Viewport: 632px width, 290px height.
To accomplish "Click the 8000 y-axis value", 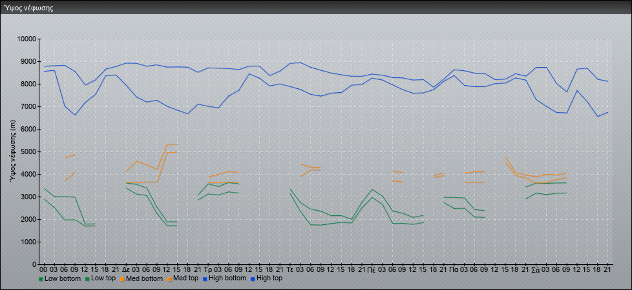I will coord(28,84).
